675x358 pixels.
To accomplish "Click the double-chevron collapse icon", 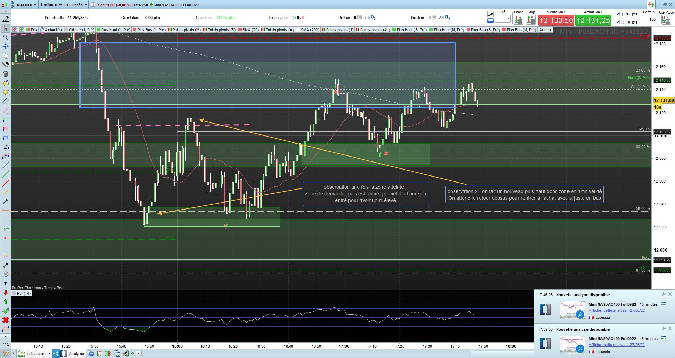I will point(133,353).
